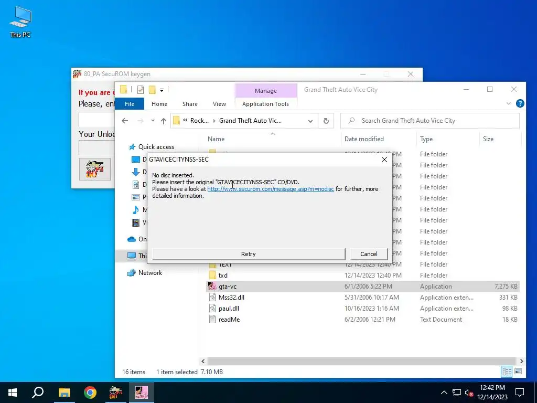Click Retry in the no disc dialog
This screenshot has height=403, width=537.
pyautogui.click(x=248, y=254)
